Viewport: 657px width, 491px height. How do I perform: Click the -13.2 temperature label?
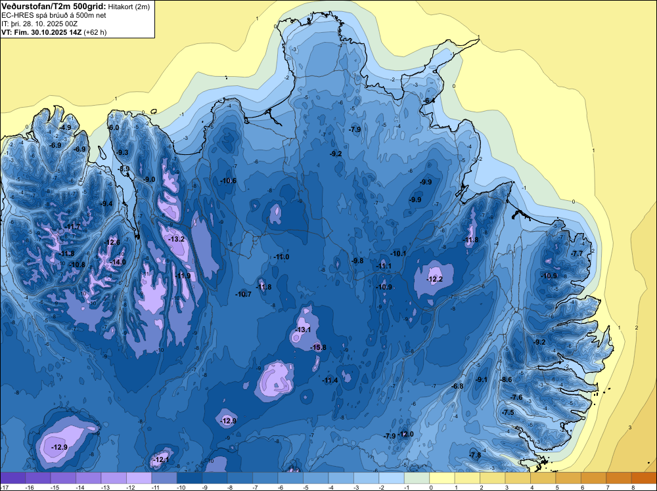point(176,239)
